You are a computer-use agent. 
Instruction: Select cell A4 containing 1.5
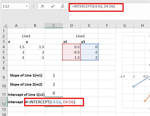[x=16, y=47]
